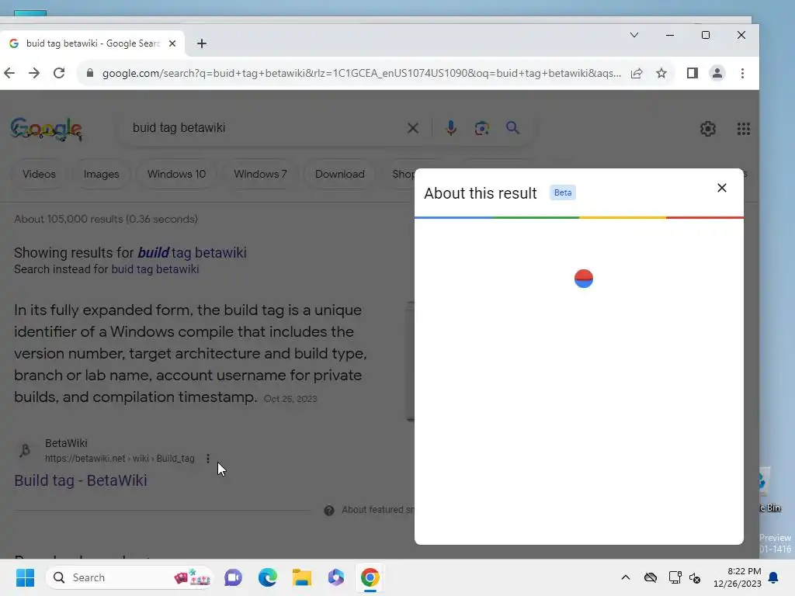Click the 'About 105,000 results' text
The width and height of the screenshot is (795, 596).
(x=106, y=219)
